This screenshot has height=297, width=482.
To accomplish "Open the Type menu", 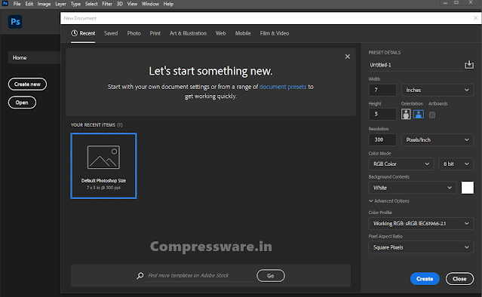I will click(x=75, y=4).
